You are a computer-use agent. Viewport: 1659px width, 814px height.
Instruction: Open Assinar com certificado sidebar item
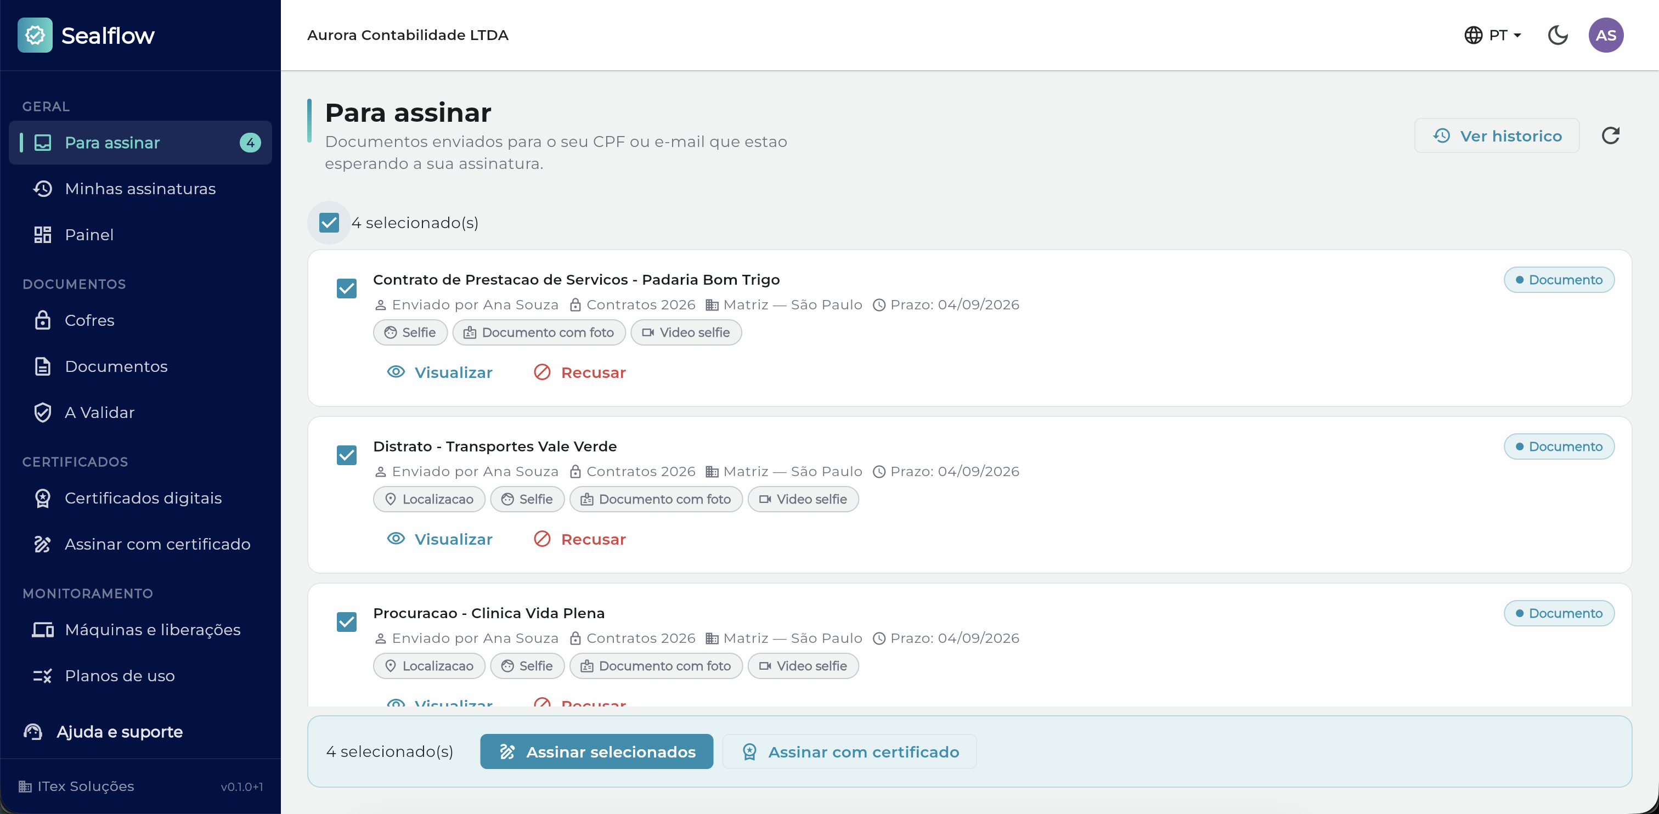click(x=140, y=544)
